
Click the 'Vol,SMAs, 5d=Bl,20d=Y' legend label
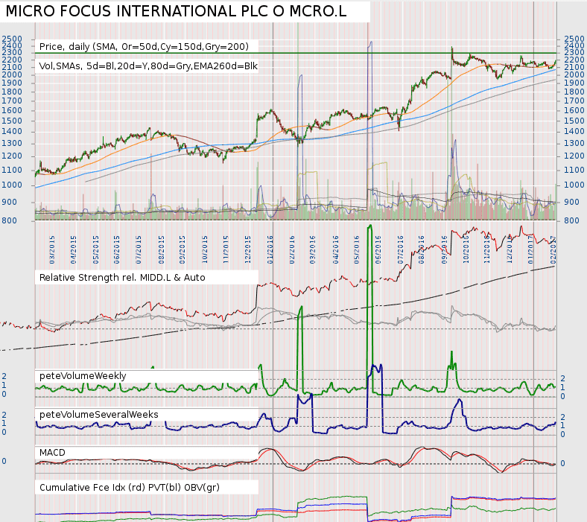[148, 66]
